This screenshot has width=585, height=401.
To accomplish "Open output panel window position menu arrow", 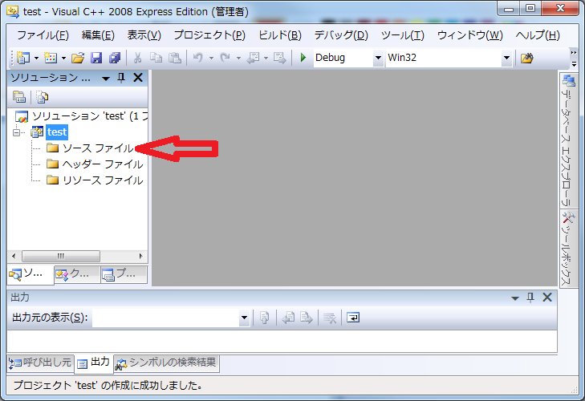I will pos(515,298).
